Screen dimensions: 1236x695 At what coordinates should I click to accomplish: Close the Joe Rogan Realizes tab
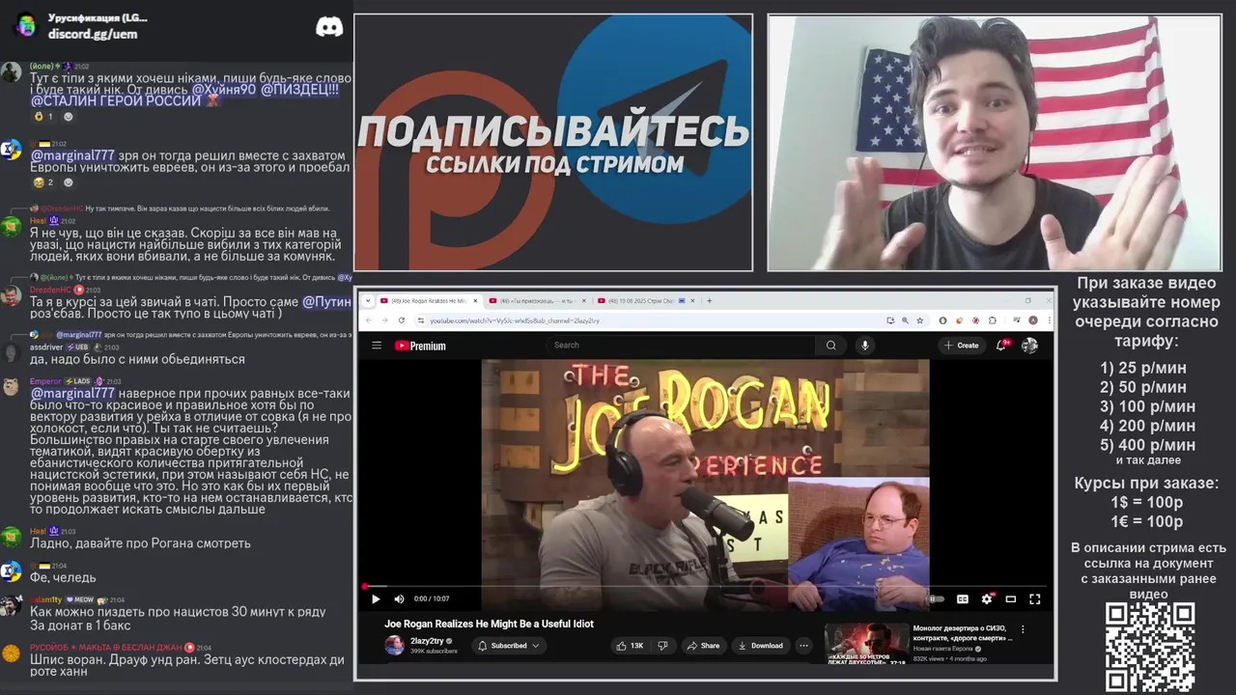474,300
